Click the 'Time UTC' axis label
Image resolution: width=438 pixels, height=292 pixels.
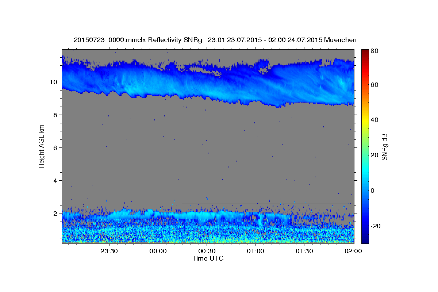208,258
